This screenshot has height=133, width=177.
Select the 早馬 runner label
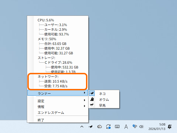(x=102, y=105)
